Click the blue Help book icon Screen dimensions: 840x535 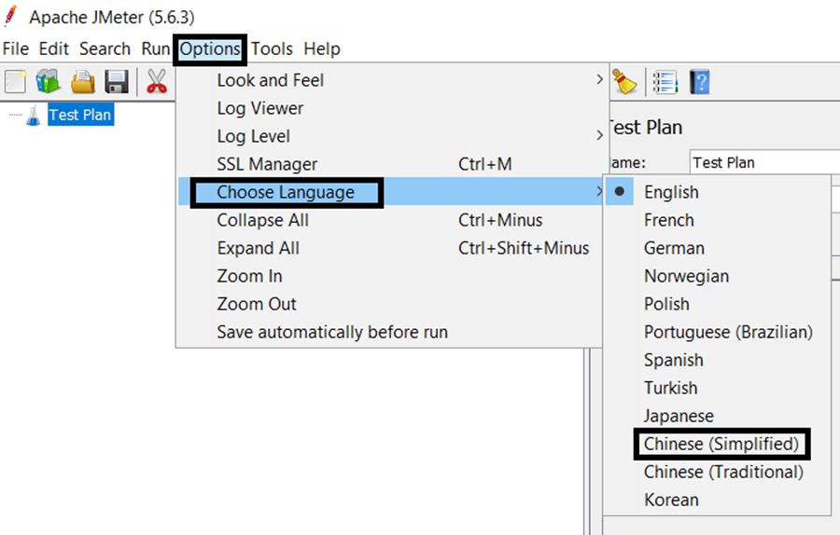point(698,82)
